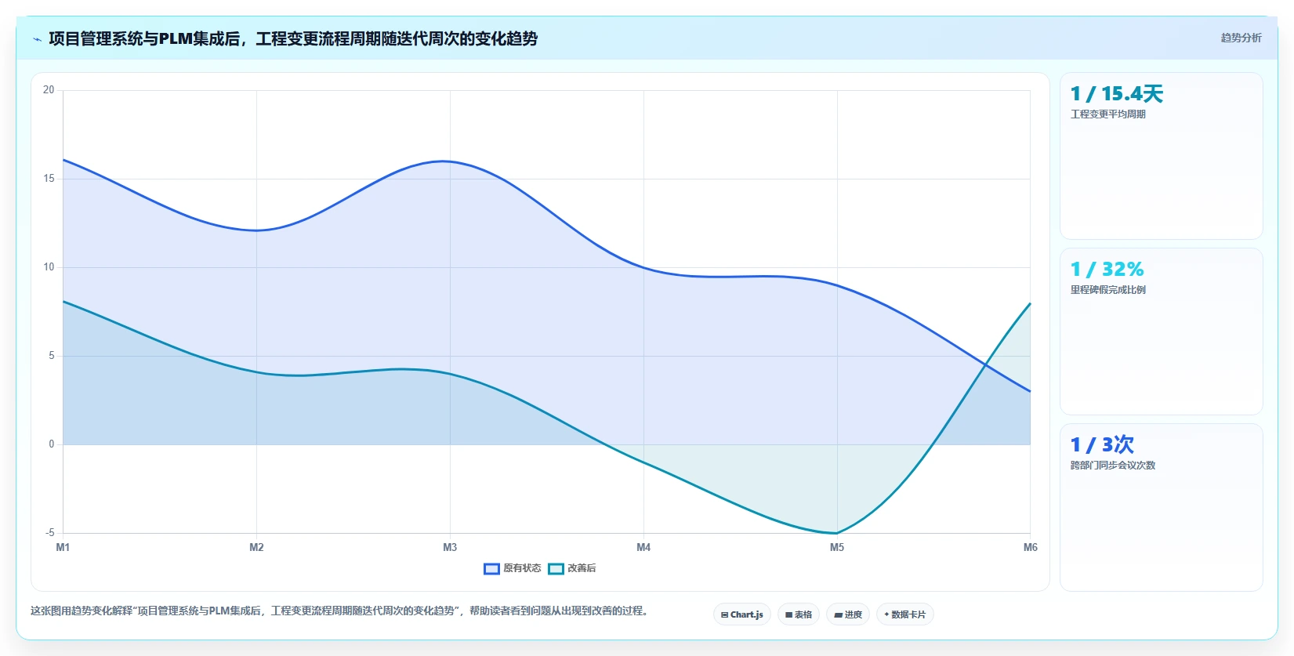Viewport: 1294px width, 656px height.
Task: Click the y-axis label -5
Action: tap(49, 533)
